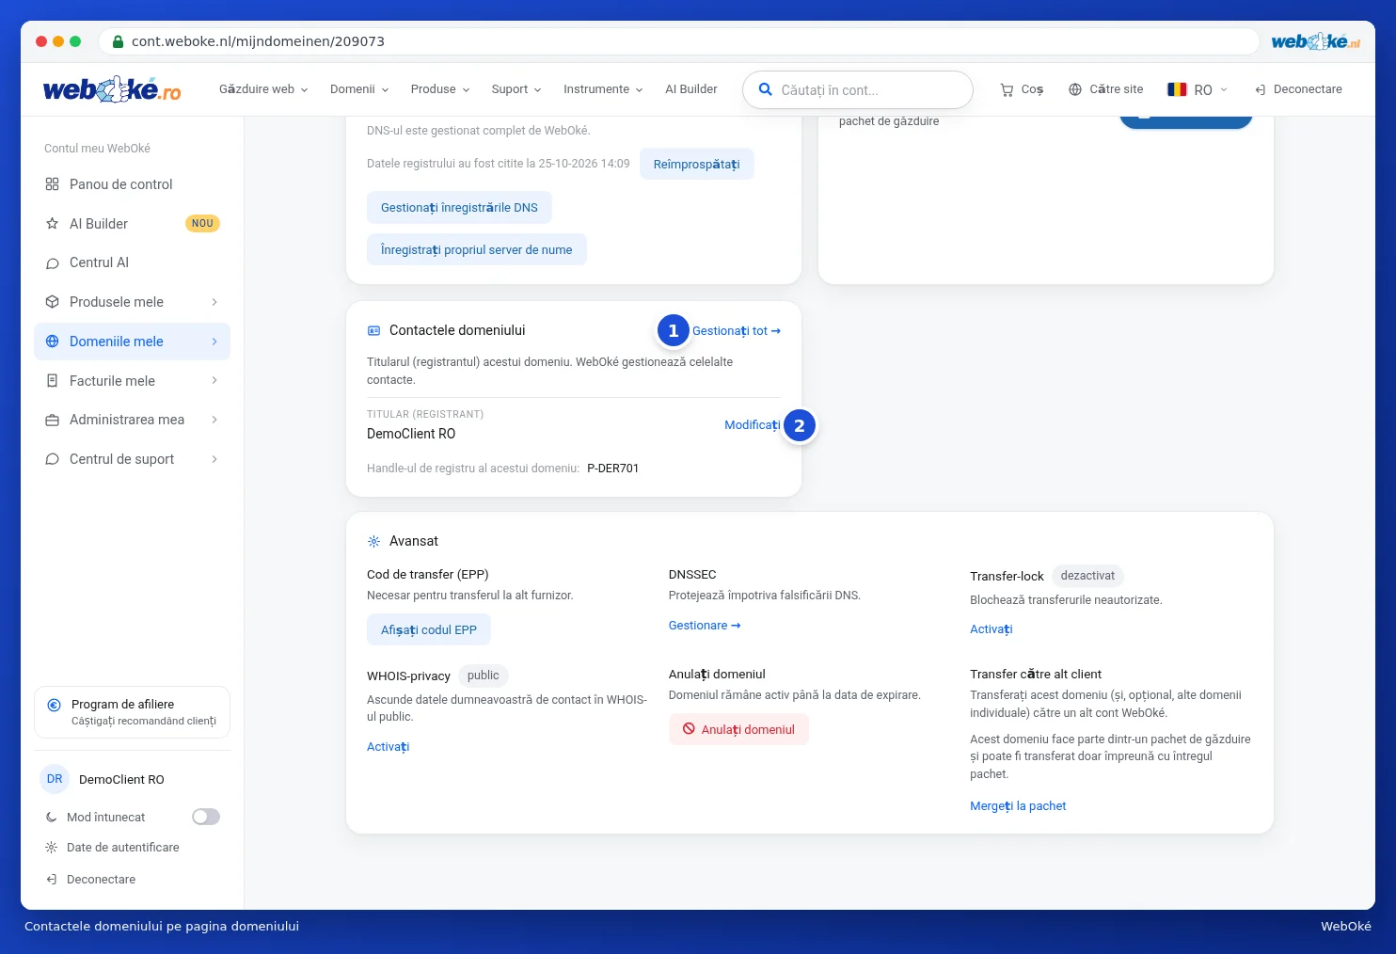Screen dimensions: 1396x954
Task: Focus the Căutați în cont search field
Action: click(x=858, y=89)
